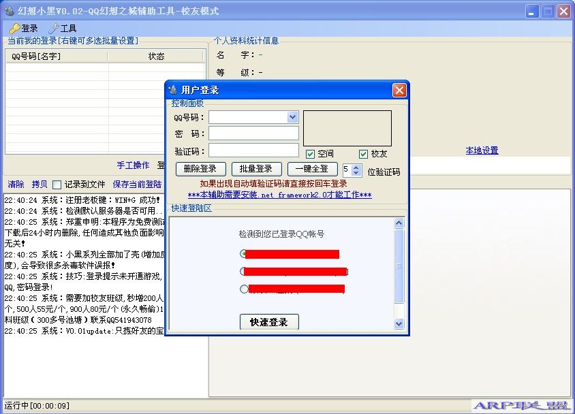Click the 手工操作 link
The height and width of the screenshot is (414, 575).
pyautogui.click(x=133, y=165)
